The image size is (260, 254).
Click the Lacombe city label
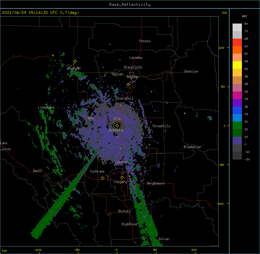click(136, 58)
